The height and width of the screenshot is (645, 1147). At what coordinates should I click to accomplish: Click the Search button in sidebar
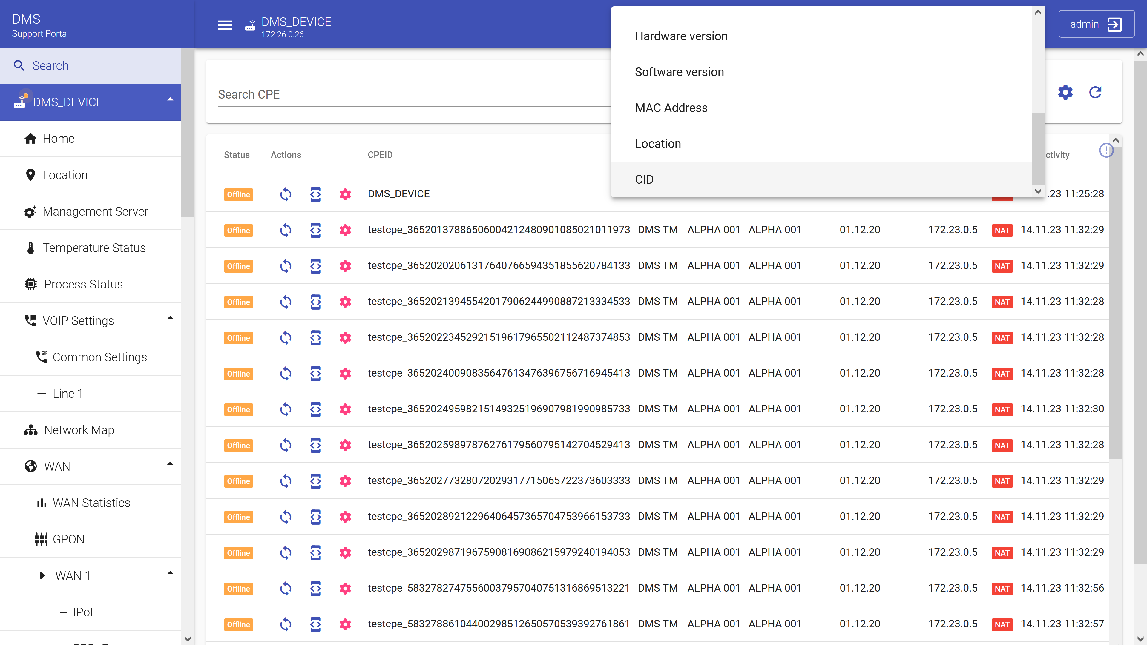[50, 66]
